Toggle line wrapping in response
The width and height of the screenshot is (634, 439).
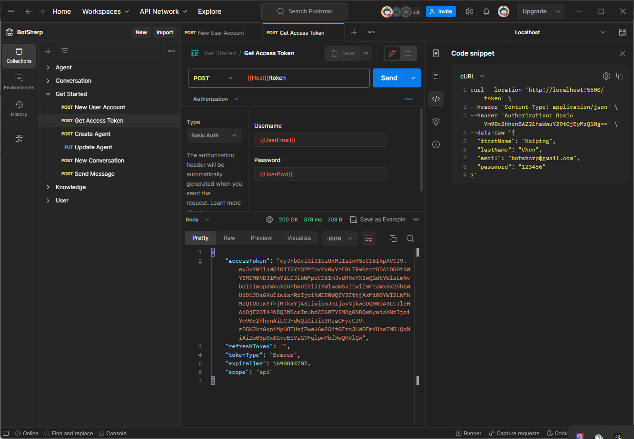(x=369, y=239)
